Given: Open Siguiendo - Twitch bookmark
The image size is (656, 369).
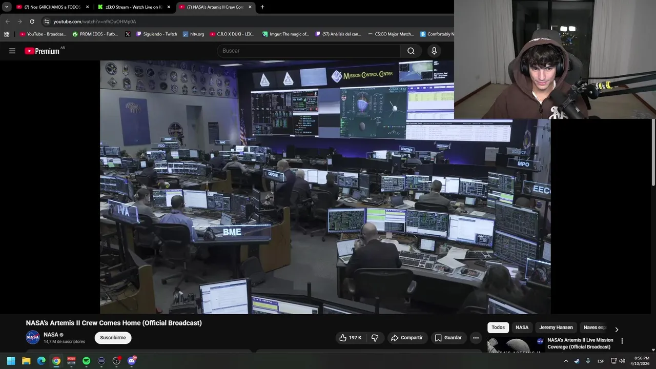Looking at the screenshot, I should [156, 34].
